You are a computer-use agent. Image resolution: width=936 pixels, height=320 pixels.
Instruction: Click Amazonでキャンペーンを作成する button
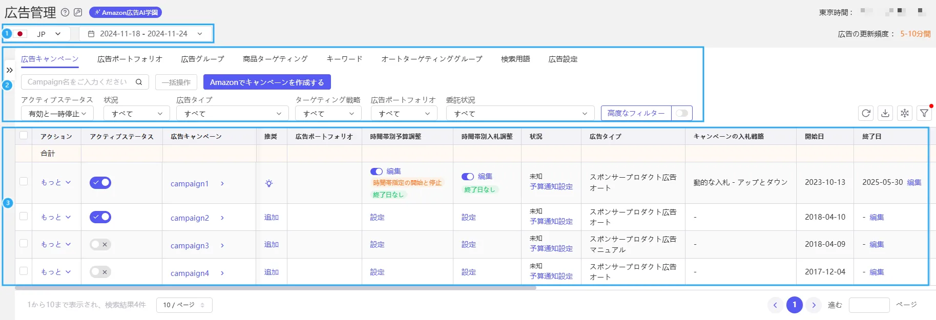coord(267,82)
